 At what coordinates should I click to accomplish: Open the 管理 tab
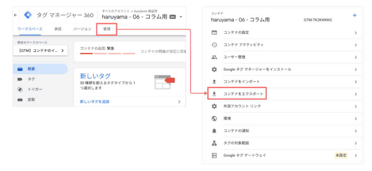[106, 29]
